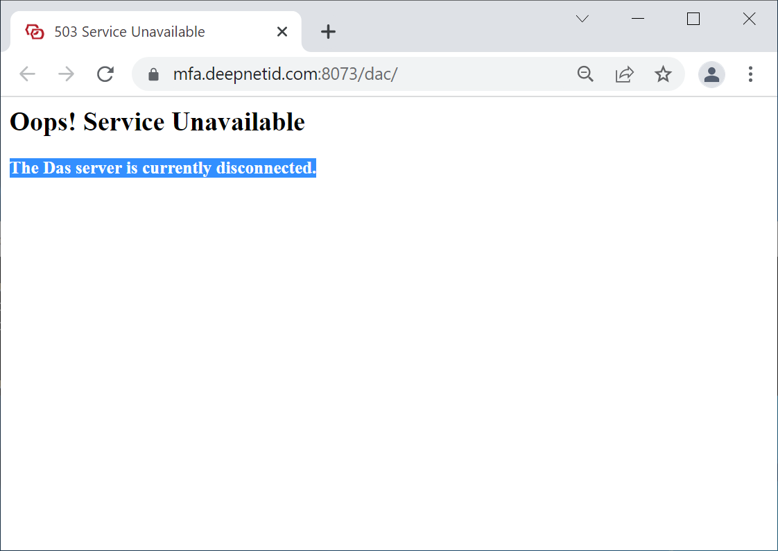
Task: Open a new tab with plus button
Action: 328,32
